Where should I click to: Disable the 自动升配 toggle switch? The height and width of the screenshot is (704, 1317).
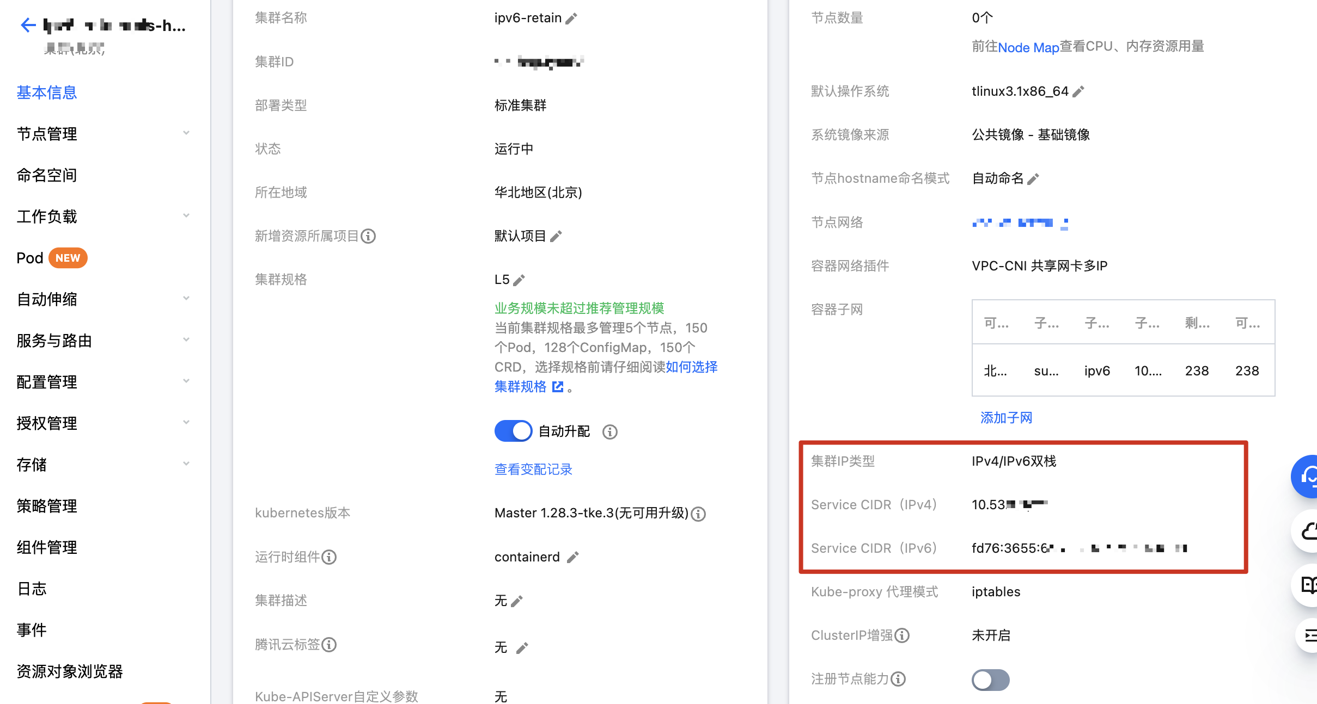pyautogui.click(x=513, y=431)
